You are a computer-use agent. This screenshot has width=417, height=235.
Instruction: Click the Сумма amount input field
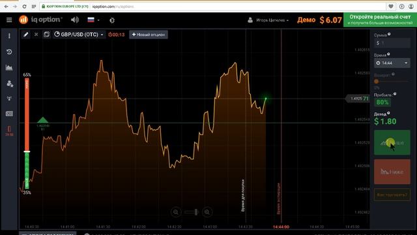pos(392,43)
